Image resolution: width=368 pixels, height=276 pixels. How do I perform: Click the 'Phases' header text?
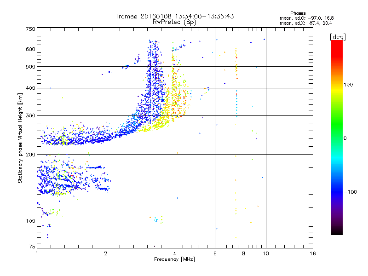[298, 13]
